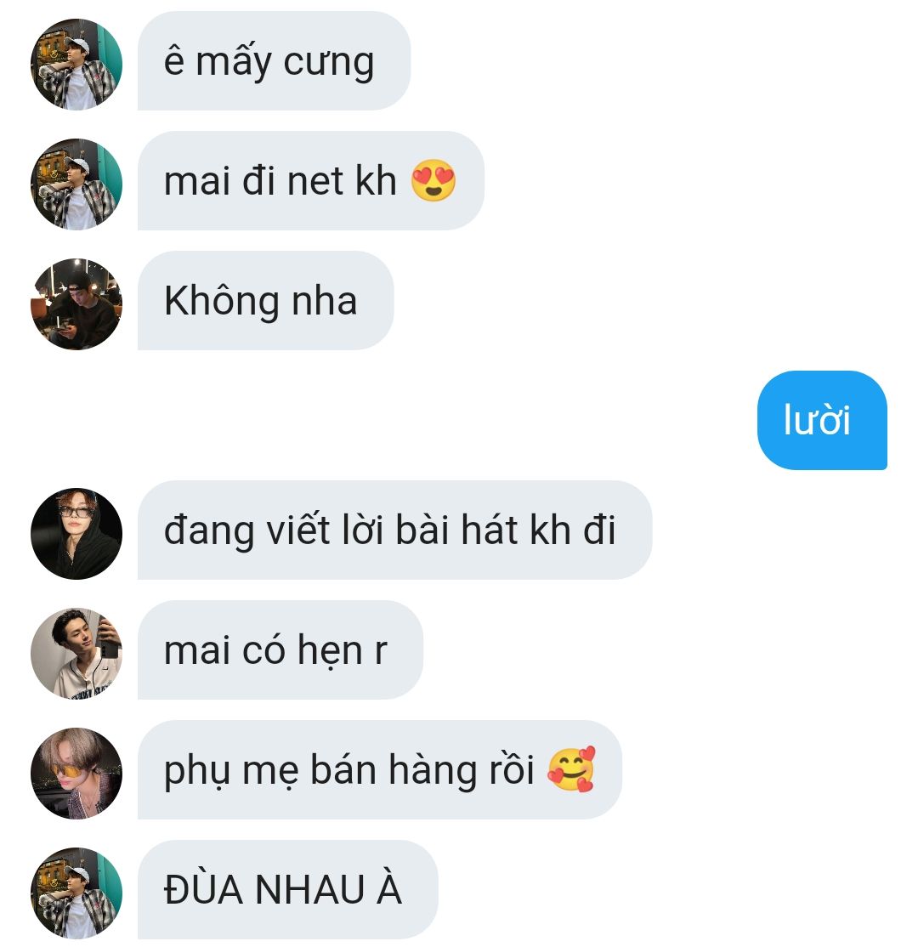Click the smiling face with hearts emoji
The height and width of the screenshot is (947, 918).
click(571, 768)
